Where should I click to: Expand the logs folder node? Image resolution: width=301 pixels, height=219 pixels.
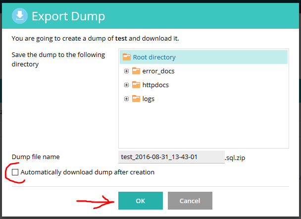(127, 99)
